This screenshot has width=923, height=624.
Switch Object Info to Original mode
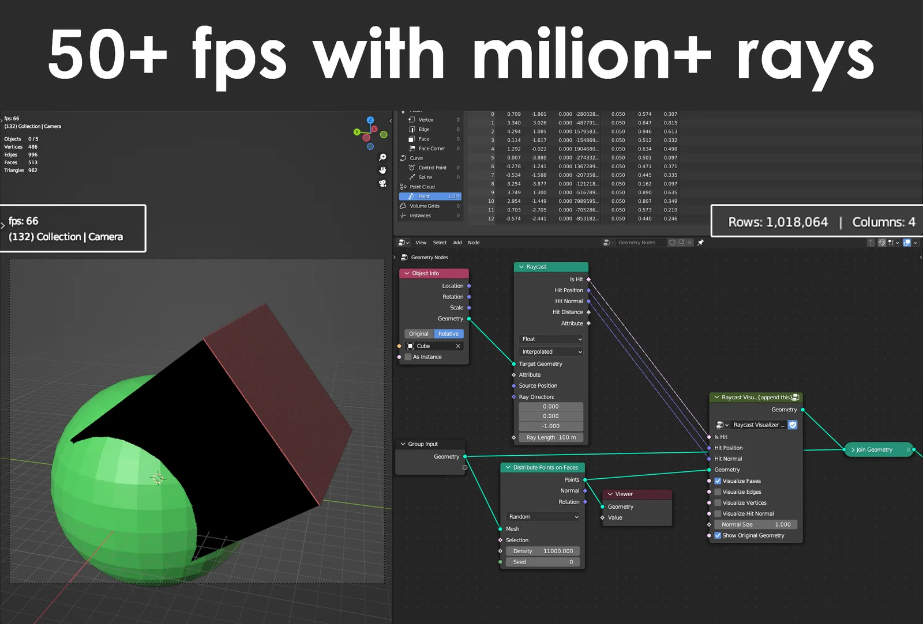418,334
